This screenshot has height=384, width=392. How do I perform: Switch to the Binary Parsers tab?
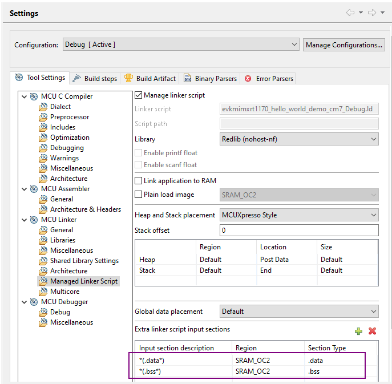click(210, 79)
